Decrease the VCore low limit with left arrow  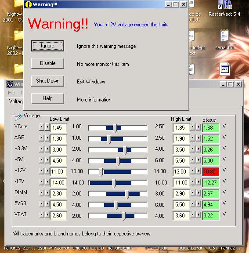pyautogui.click(x=42, y=127)
